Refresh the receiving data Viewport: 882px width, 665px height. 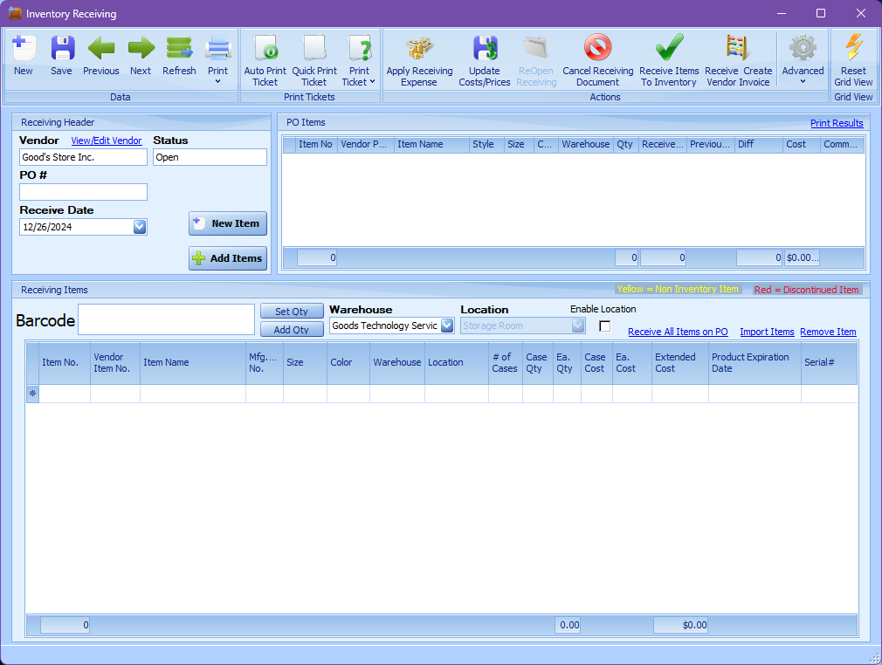pos(179,48)
